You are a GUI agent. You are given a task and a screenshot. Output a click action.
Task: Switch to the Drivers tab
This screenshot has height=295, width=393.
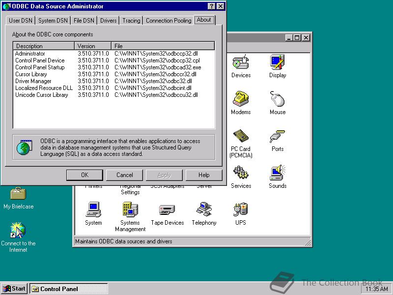pyautogui.click(x=109, y=21)
